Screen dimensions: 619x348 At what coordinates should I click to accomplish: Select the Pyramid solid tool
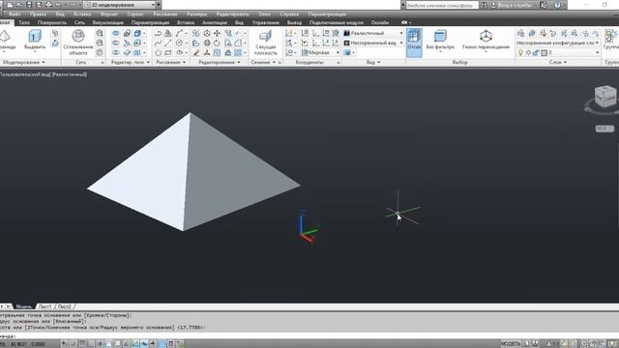(5, 40)
